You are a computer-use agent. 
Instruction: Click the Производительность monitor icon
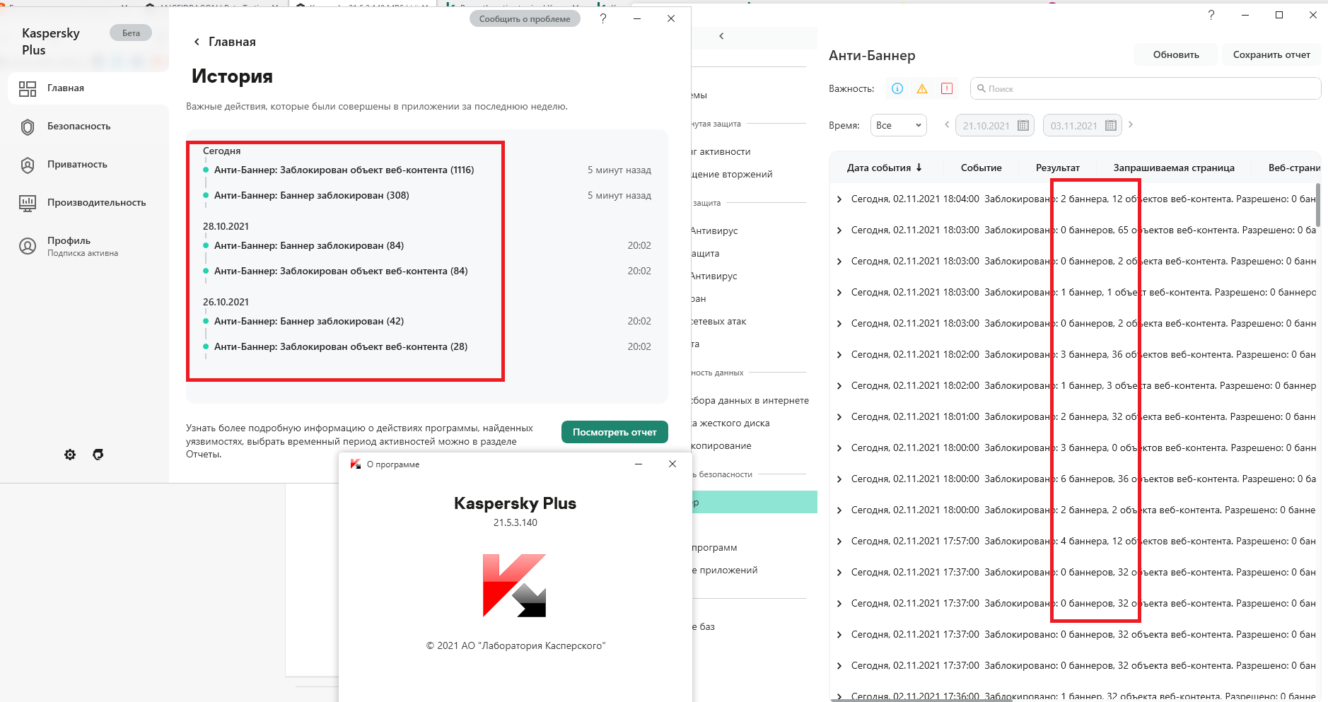pyautogui.click(x=28, y=203)
